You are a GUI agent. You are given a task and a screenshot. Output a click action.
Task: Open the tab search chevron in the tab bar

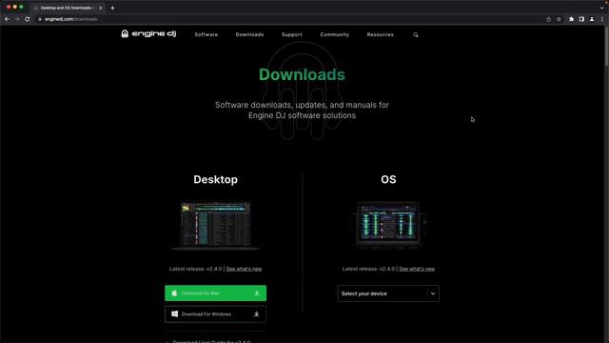coord(601,8)
